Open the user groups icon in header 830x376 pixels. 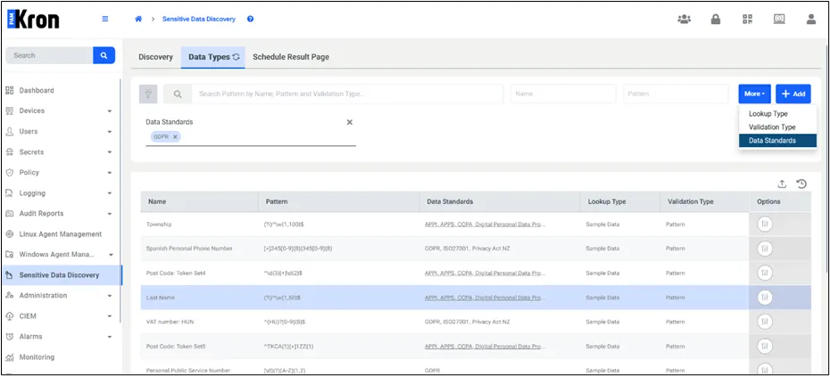click(684, 20)
